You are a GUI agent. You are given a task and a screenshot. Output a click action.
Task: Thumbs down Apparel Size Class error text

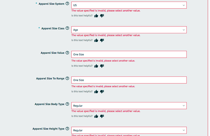coord(102,40)
